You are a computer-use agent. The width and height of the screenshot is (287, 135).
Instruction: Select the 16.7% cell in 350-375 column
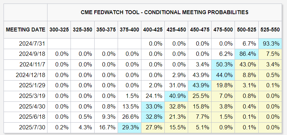tap(106, 128)
